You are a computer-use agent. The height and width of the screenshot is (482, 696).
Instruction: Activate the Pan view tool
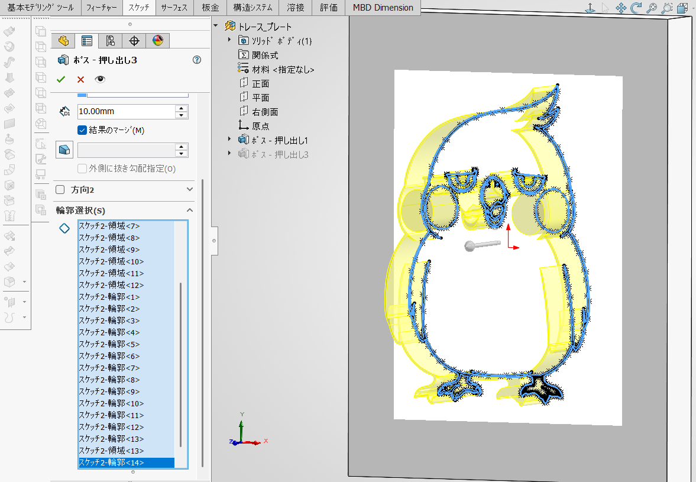point(621,8)
